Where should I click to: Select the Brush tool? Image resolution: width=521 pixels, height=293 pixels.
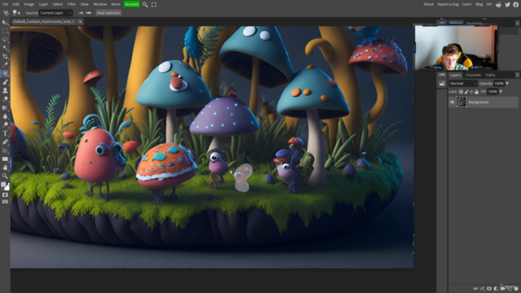[5, 82]
